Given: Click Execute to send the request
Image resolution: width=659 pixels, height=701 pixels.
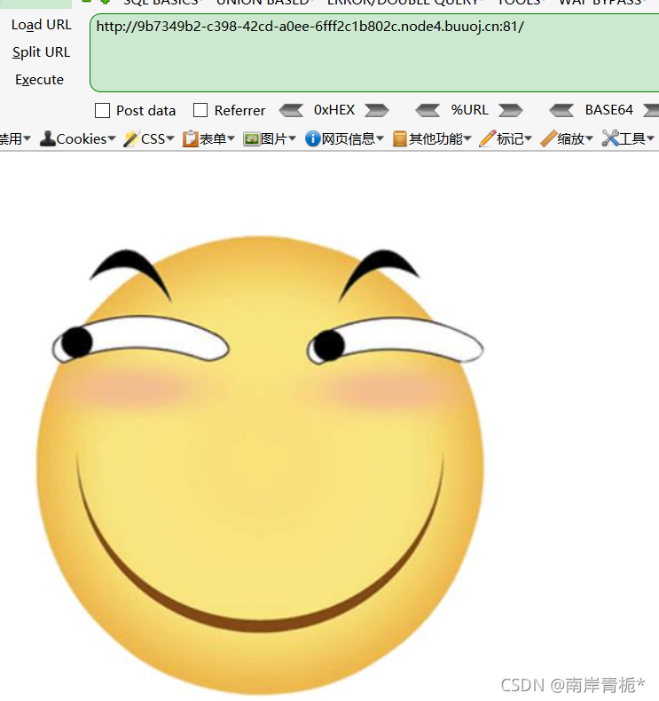Looking at the screenshot, I should click(x=39, y=80).
